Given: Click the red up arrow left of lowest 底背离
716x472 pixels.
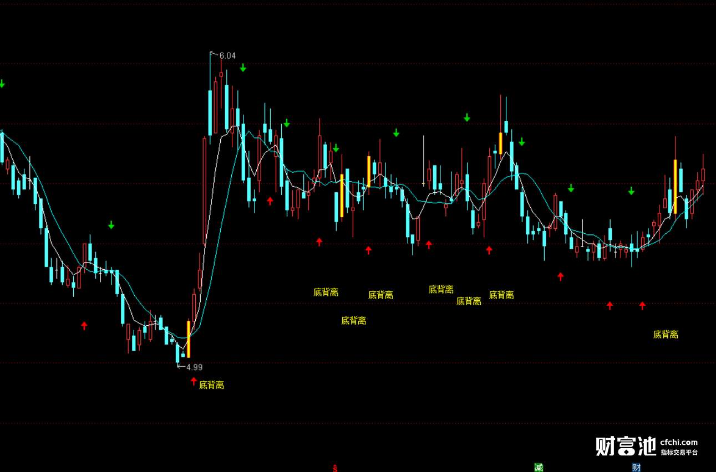Looking at the screenshot, I should pyautogui.click(x=194, y=381).
